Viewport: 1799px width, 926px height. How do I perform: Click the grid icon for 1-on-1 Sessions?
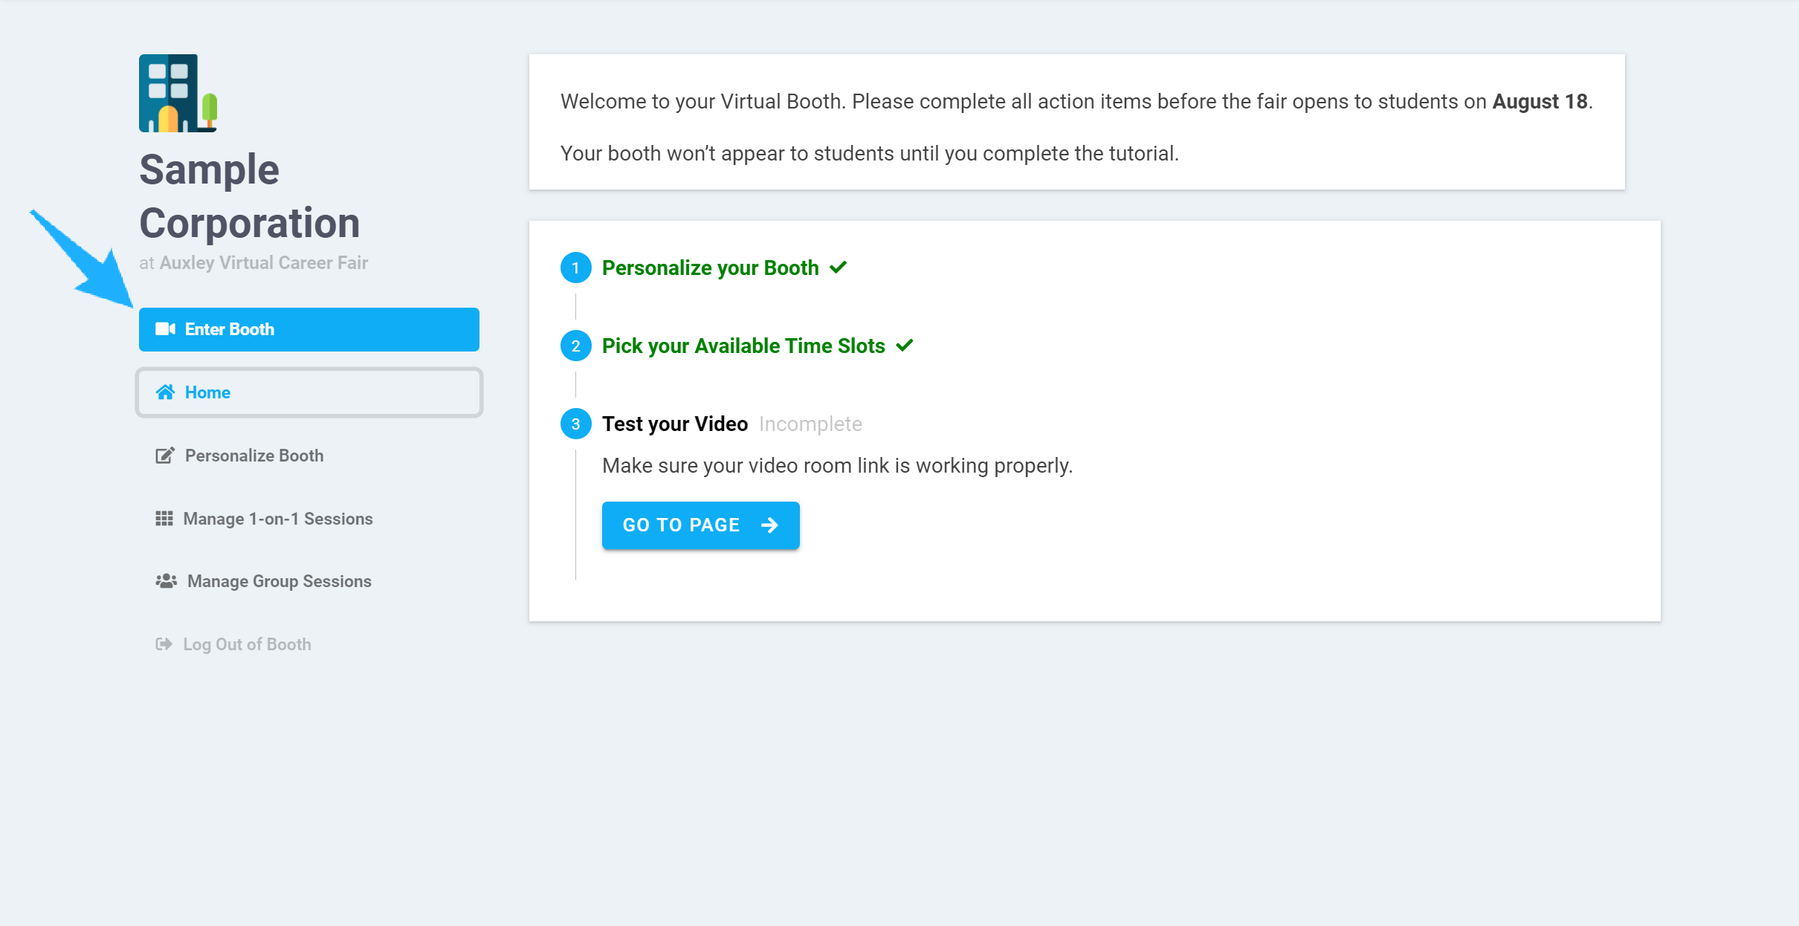tap(164, 519)
